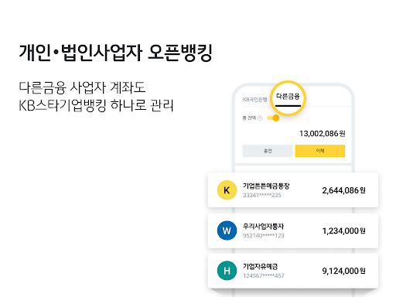Click account number 124567*****457
This screenshot has width=396, height=297.
pos(263,276)
